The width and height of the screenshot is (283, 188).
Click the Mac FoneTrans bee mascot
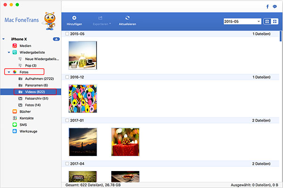[x=49, y=21]
